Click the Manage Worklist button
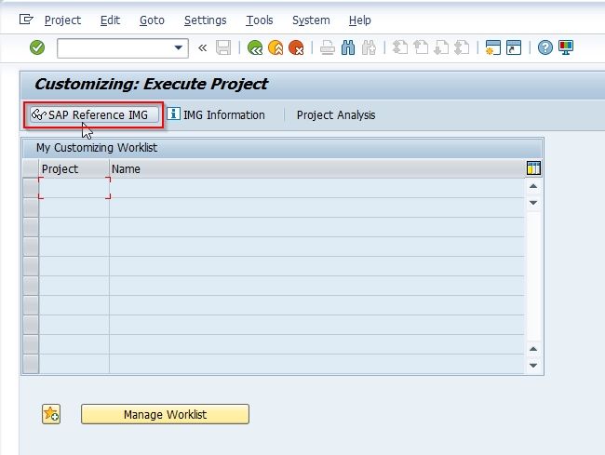605x455 pixels. 165,414
